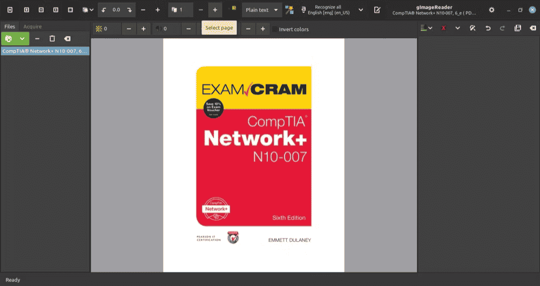The height and width of the screenshot is (286, 540).
Task: Rotate page clockwise
Action: pos(130,10)
